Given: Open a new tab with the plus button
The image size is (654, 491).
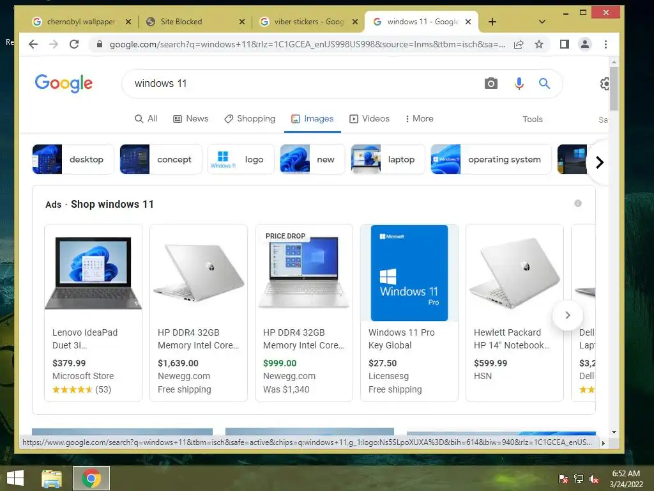Looking at the screenshot, I should [492, 22].
